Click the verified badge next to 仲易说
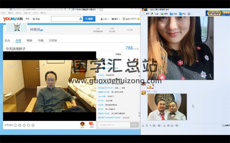 point(42,30)
